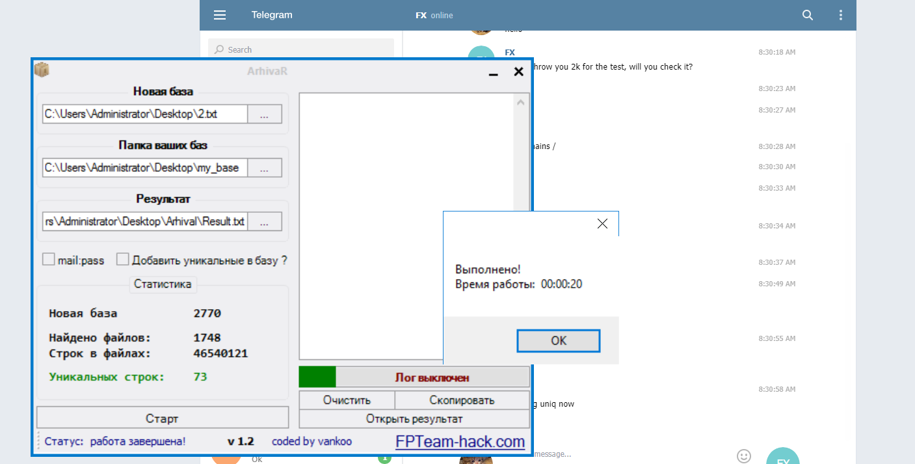Screen dimensions: 915x464
Task: Tick Добавить уникальные в базу checkbox
Action: coord(123,260)
